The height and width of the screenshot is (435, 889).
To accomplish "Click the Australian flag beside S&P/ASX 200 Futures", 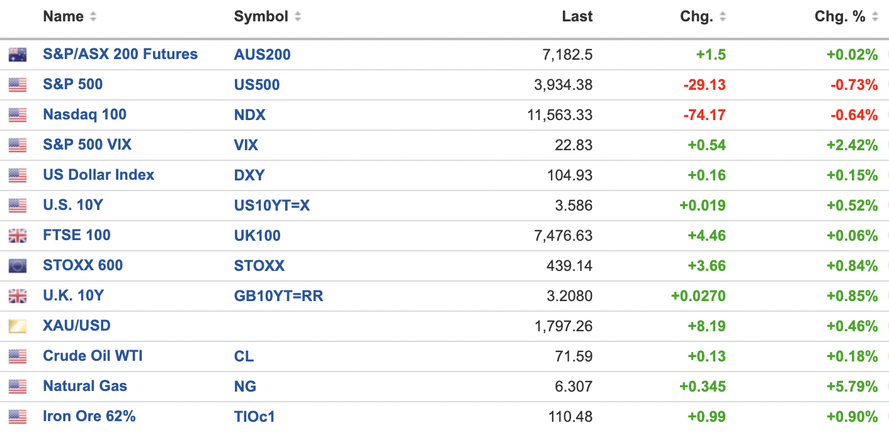I will tap(18, 55).
